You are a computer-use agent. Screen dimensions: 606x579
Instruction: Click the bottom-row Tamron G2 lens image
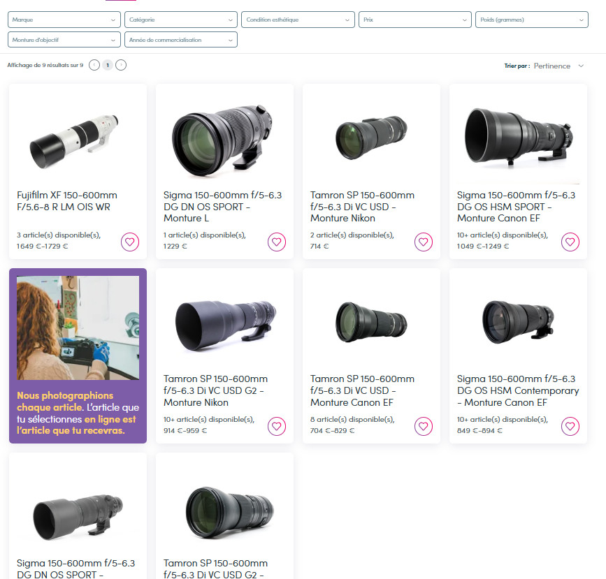(229, 513)
